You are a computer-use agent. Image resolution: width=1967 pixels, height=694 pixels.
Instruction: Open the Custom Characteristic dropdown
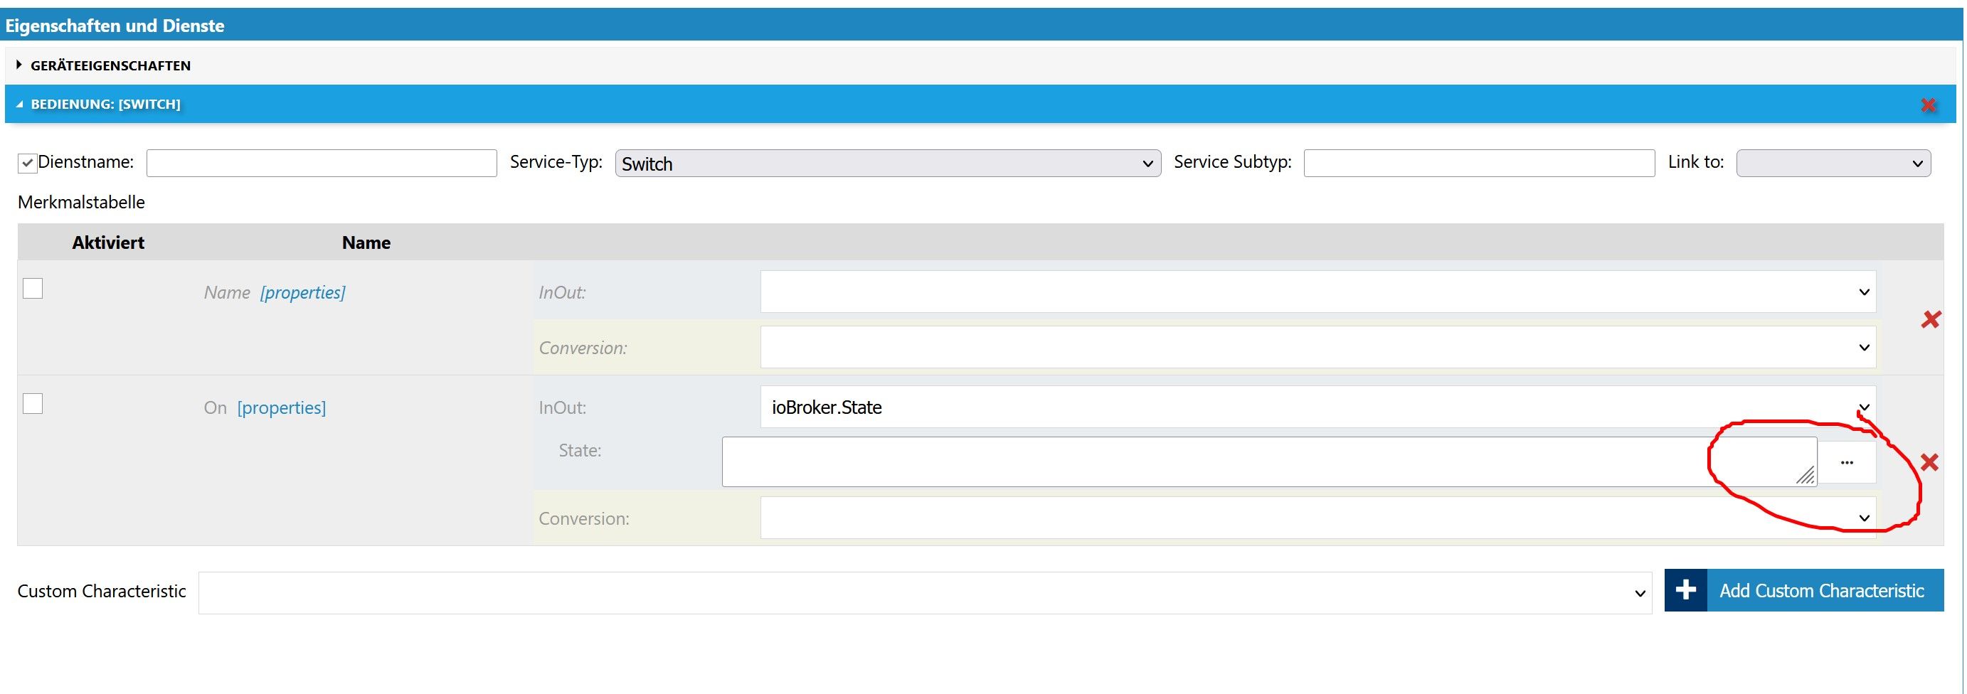click(925, 592)
